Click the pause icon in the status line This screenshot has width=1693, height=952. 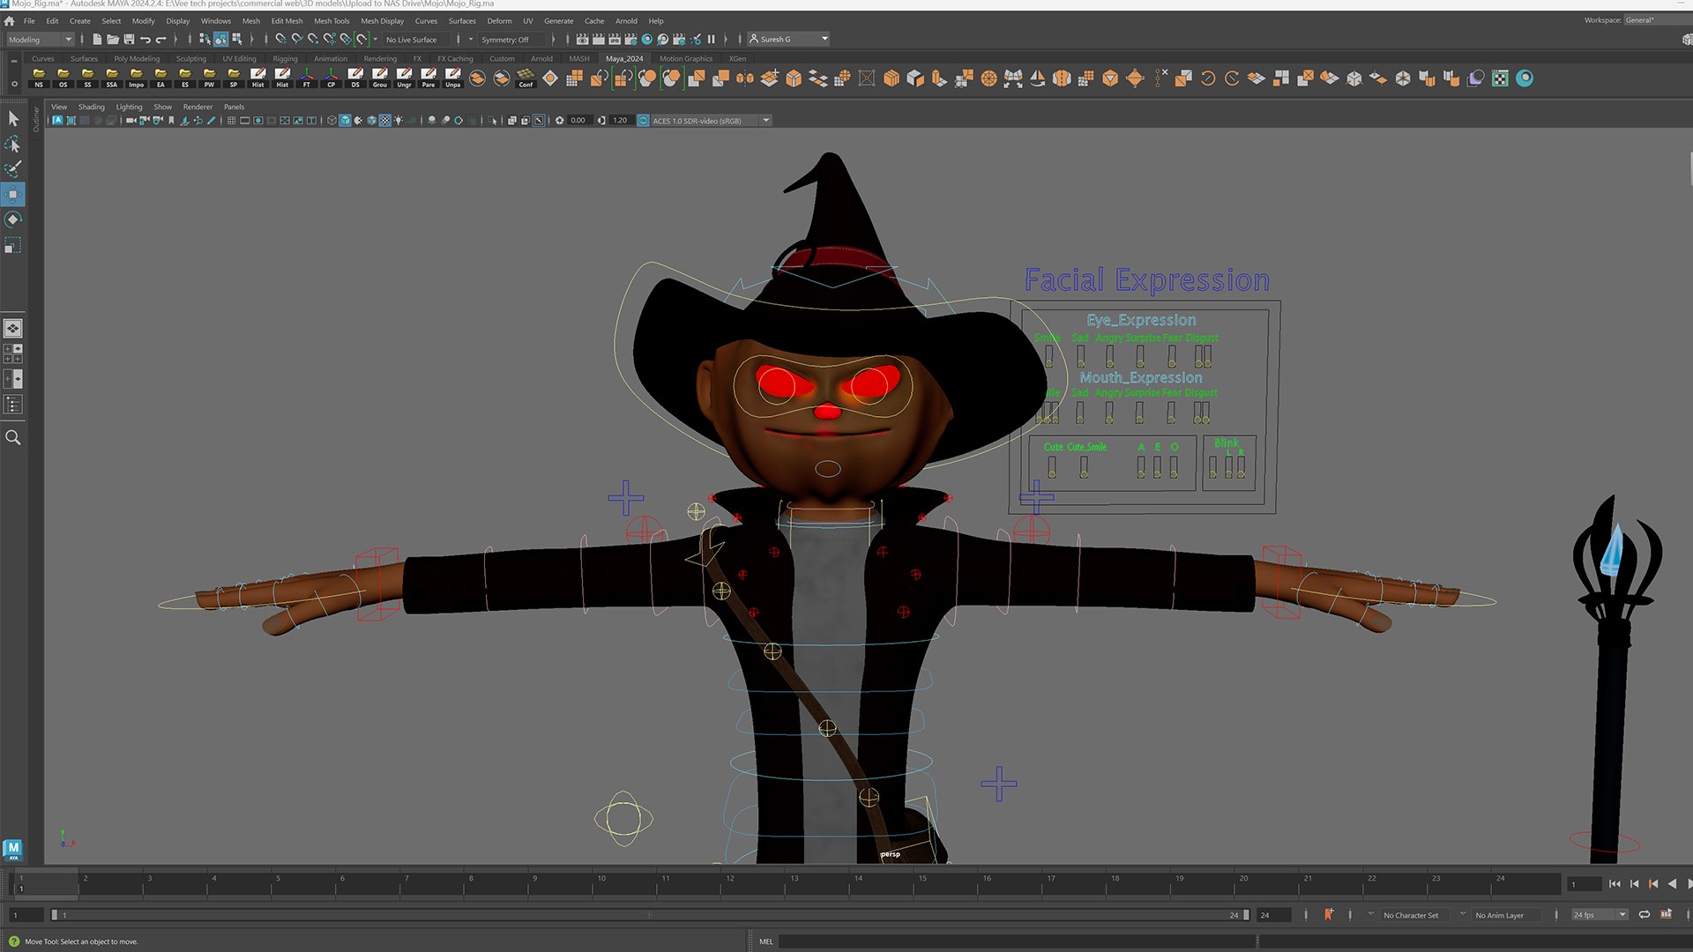coord(711,40)
